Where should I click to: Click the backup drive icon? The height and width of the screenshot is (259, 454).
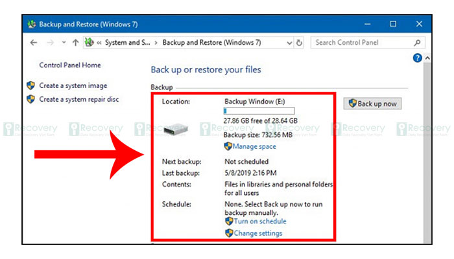(176, 129)
